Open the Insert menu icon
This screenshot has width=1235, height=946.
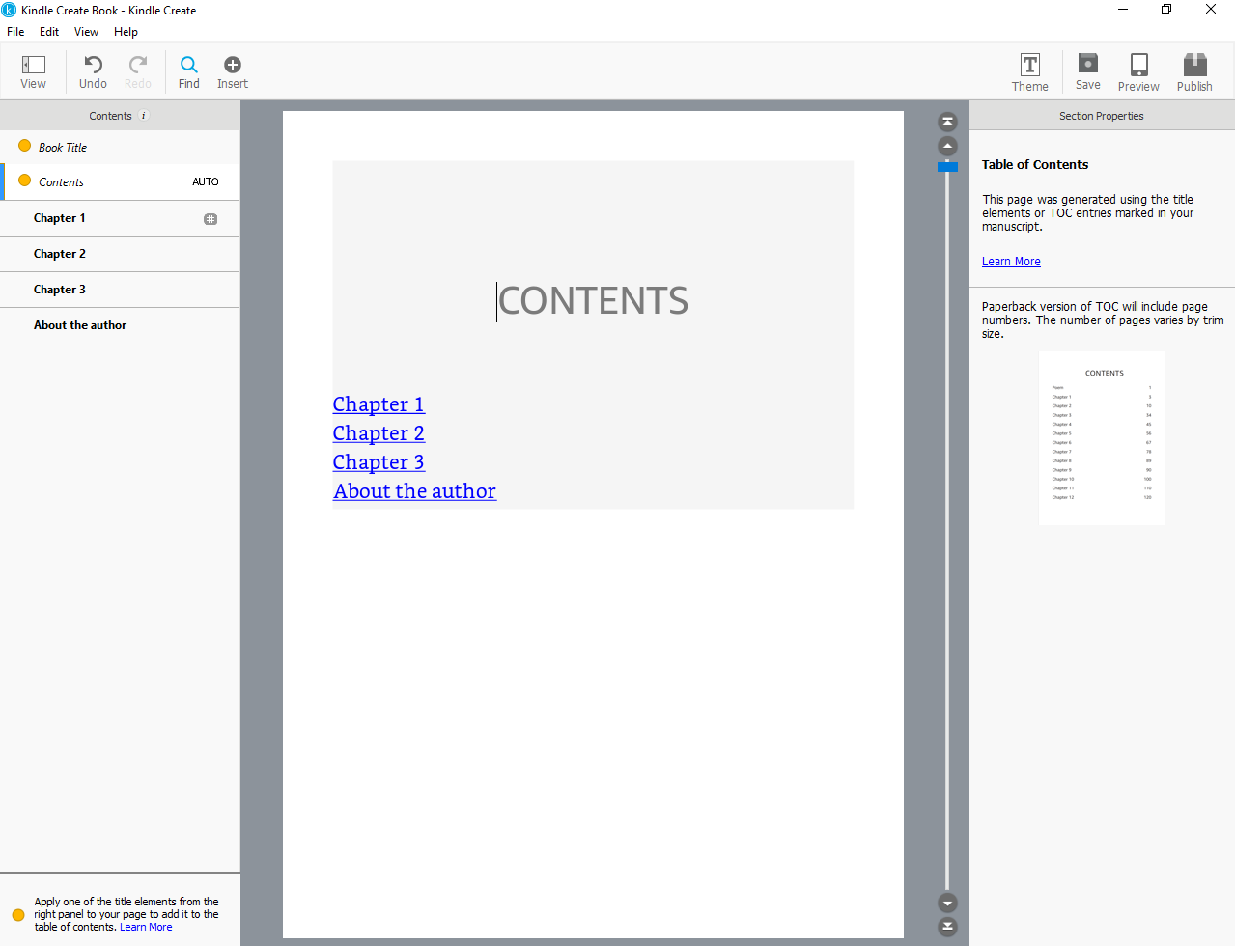(x=232, y=70)
